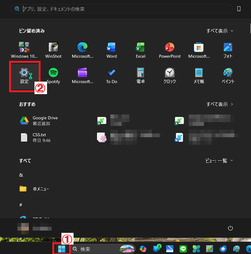251x254 pixels.
Task: Open the recommended file CSS.txt
Action: (35, 137)
